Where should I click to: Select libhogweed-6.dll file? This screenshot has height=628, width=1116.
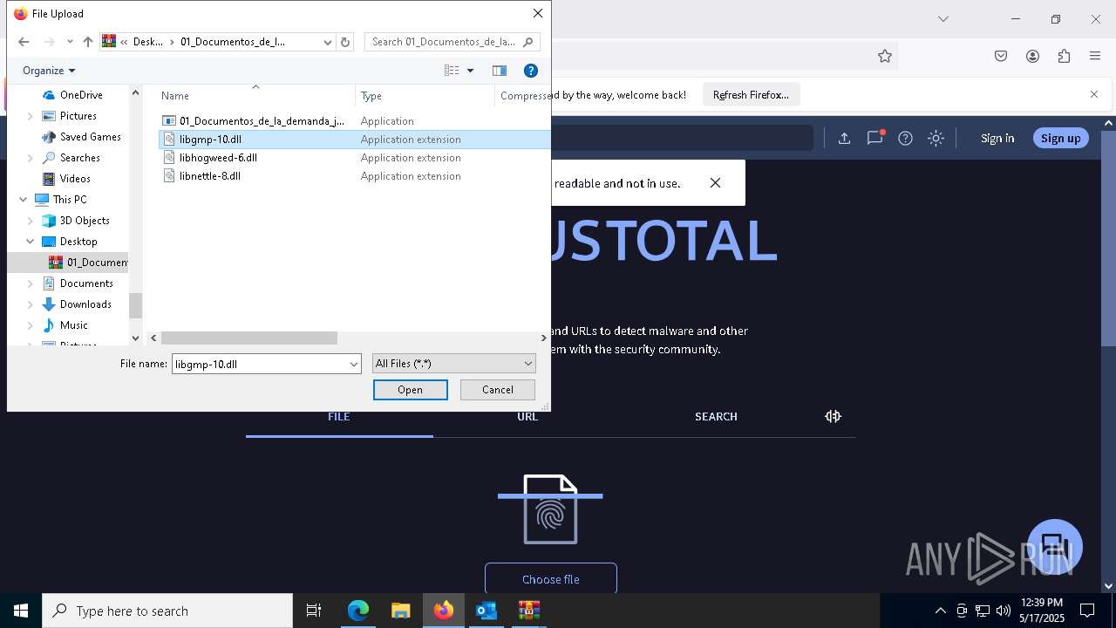point(218,158)
